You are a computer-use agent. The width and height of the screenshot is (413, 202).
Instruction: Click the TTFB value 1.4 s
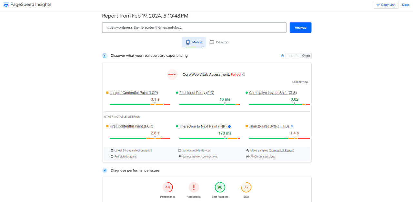point(295,133)
